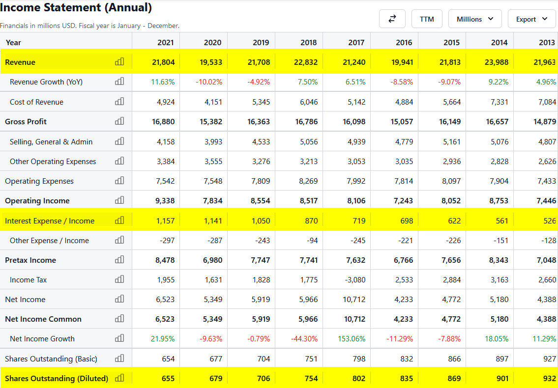Click the Interest Expense / Income chart icon

119,221
